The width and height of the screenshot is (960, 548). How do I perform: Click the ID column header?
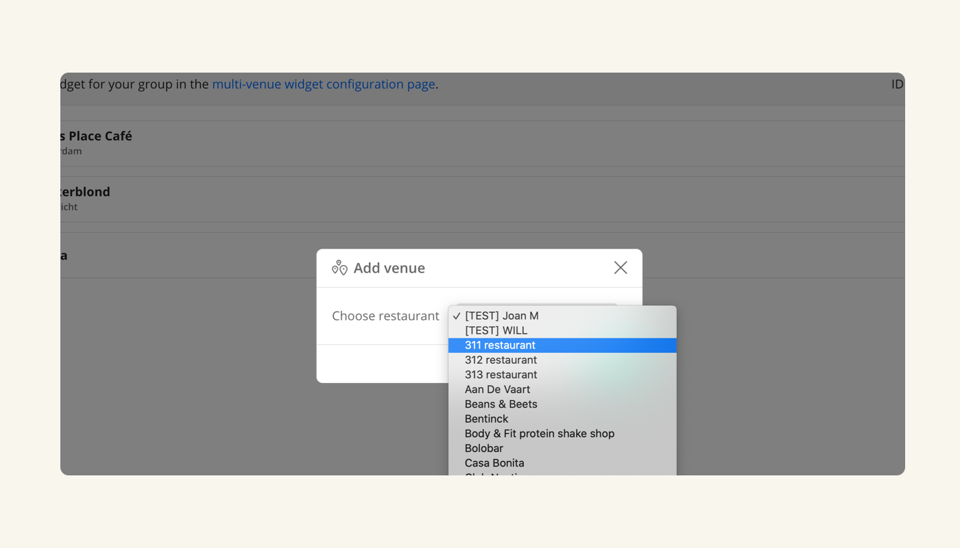click(x=897, y=84)
